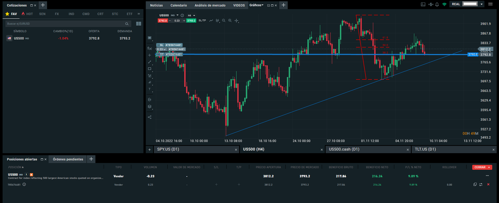
Task: Zoom in the chart
Action: [x=230, y=20]
